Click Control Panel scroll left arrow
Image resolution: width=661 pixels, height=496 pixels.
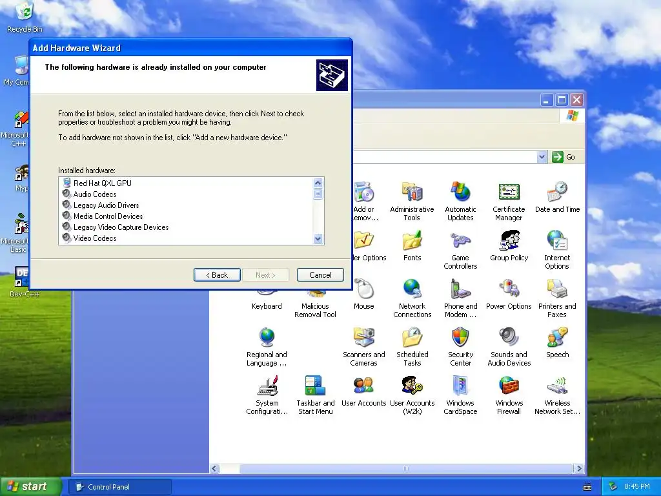pos(214,469)
